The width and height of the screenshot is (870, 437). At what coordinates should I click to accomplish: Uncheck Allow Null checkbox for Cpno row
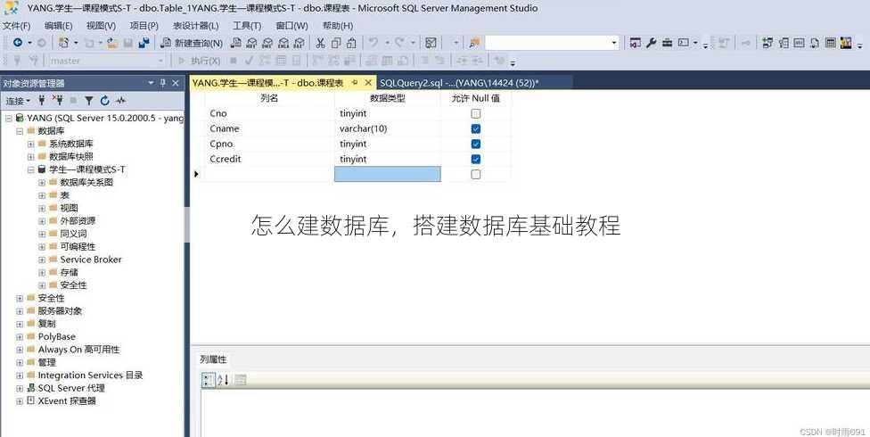click(475, 144)
